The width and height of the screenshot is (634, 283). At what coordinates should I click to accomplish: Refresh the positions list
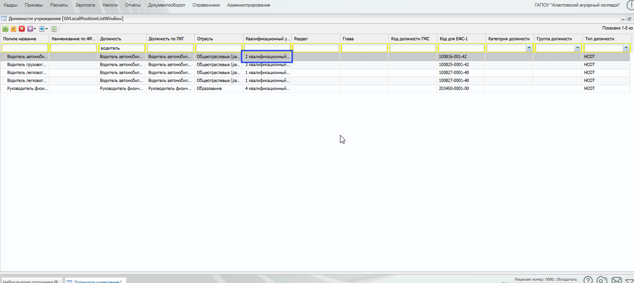click(54, 29)
